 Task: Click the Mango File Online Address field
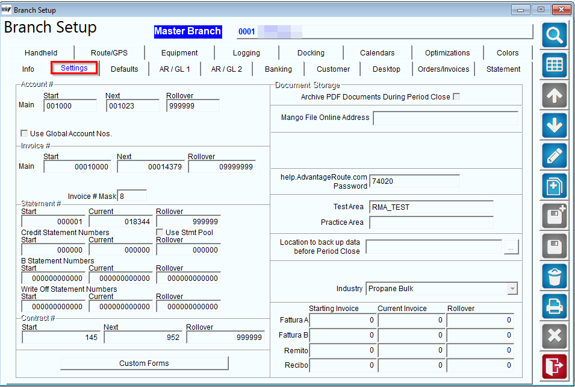446,118
